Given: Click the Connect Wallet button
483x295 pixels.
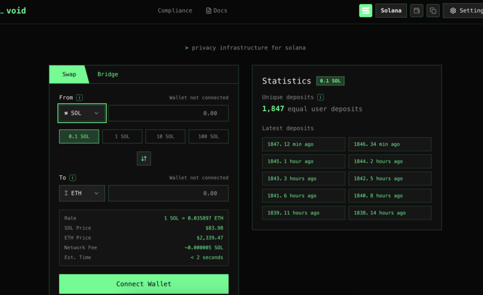Looking at the screenshot, I should 144,284.
